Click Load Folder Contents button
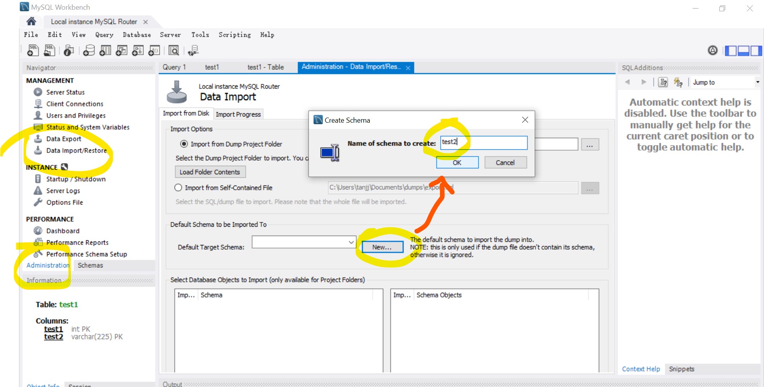The image size is (764, 387). [x=210, y=172]
